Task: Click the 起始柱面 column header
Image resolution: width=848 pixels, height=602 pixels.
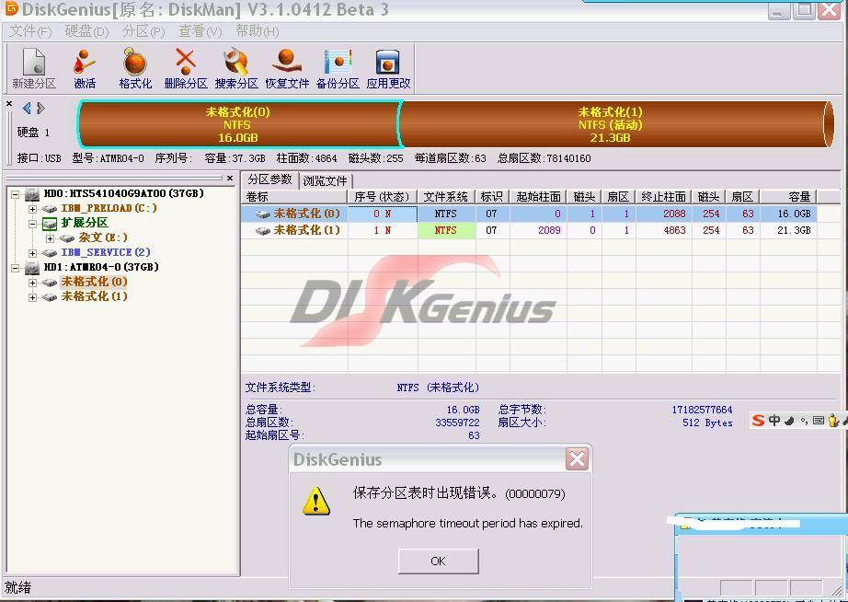Action: (x=537, y=196)
